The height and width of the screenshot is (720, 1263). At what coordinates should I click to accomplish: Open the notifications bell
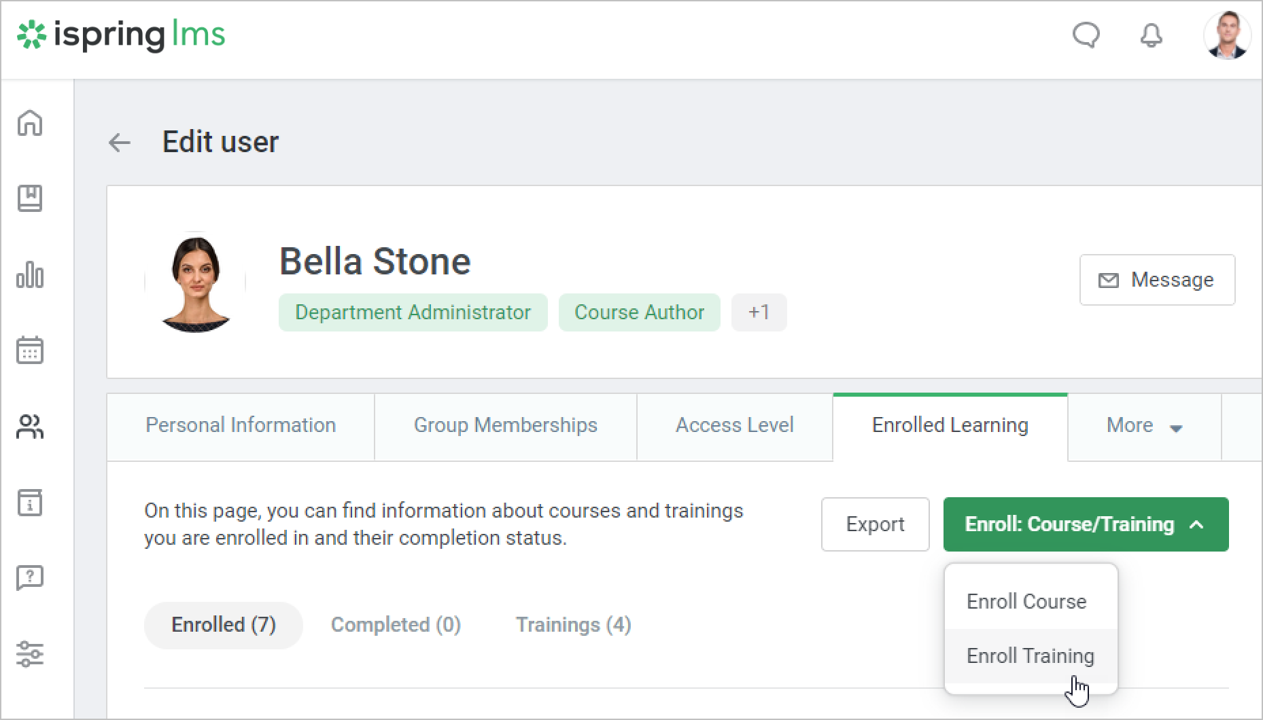point(1151,35)
